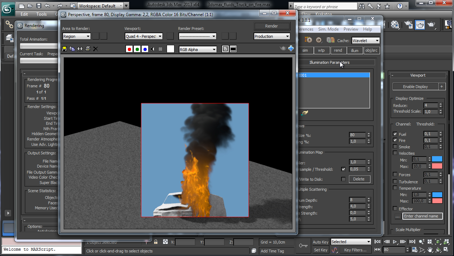The width and height of the screenshot is (454, 256).
Task: Toggle the green channel display
Action: [137, 49]
